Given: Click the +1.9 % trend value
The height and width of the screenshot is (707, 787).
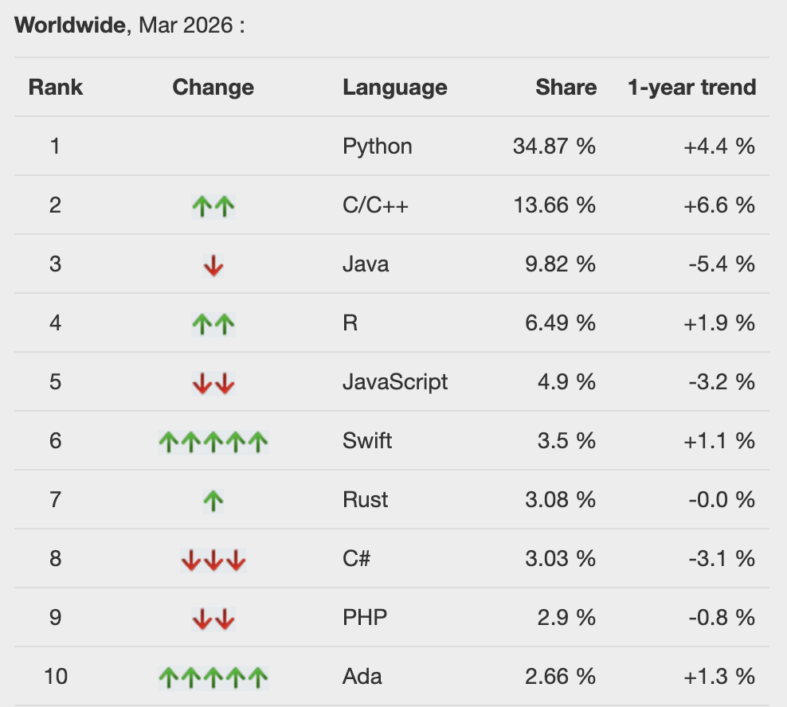Looking at the screenshot, I should (x=719, y=323).
